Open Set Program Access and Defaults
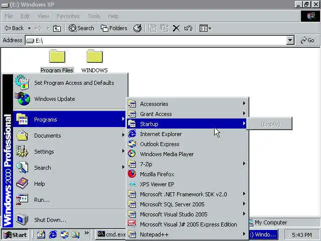This screenshot has width=321, height=241. (70, 83)
